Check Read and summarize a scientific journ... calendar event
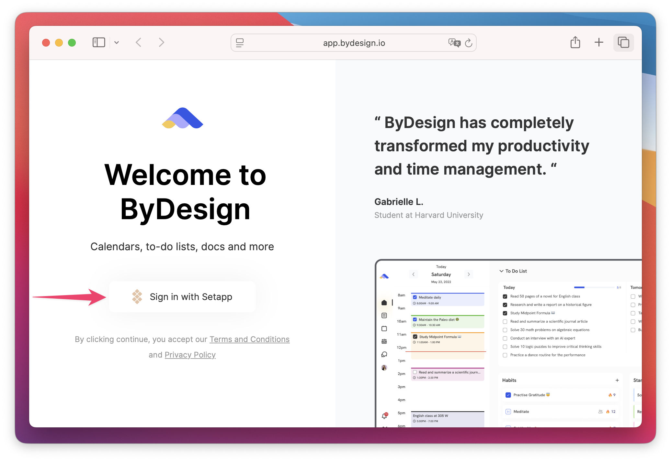 415,372
